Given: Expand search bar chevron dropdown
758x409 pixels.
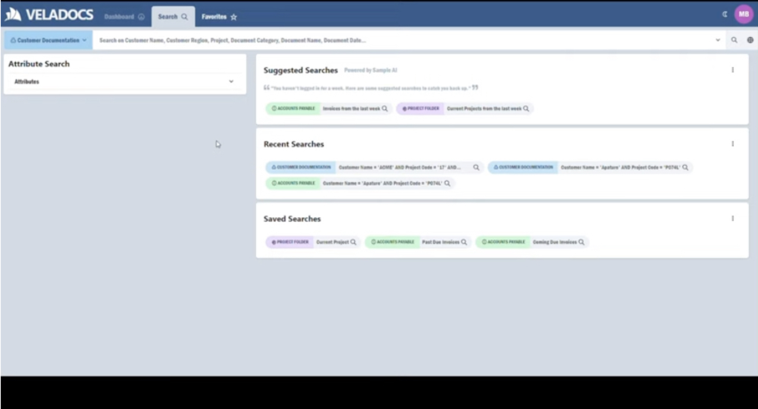Looking at the screenshot, I should (717, 40).
